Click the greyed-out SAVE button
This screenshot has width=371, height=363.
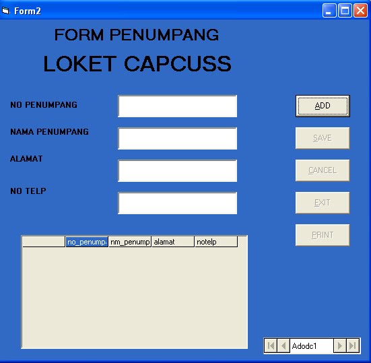point(323,138)
